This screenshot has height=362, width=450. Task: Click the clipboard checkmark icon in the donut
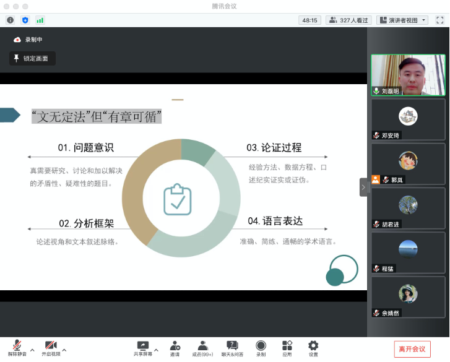178,199
